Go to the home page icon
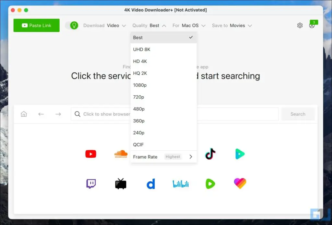 (24, 114)
